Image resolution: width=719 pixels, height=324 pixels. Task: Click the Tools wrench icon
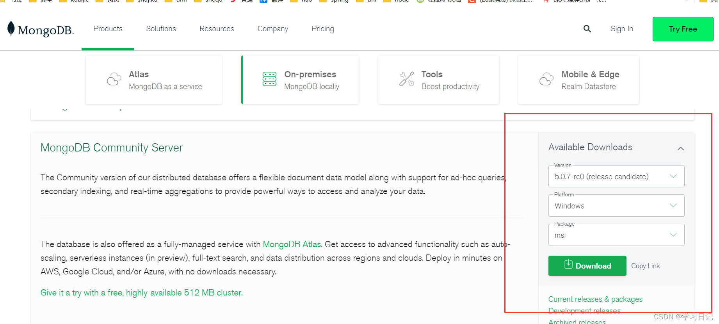(406, 79)
